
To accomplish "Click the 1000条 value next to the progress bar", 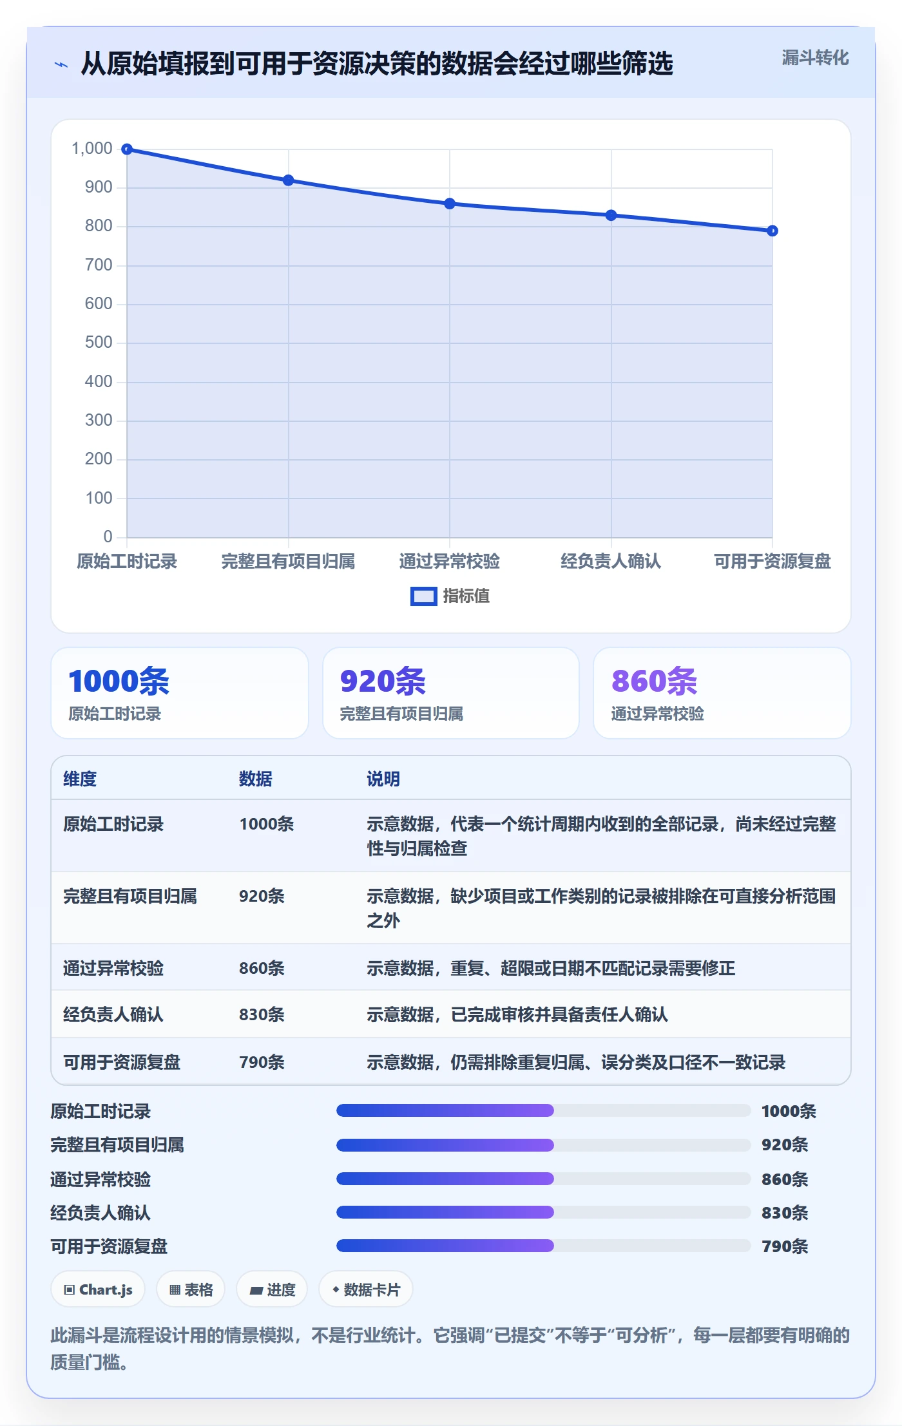I will tap(789, 1111).
